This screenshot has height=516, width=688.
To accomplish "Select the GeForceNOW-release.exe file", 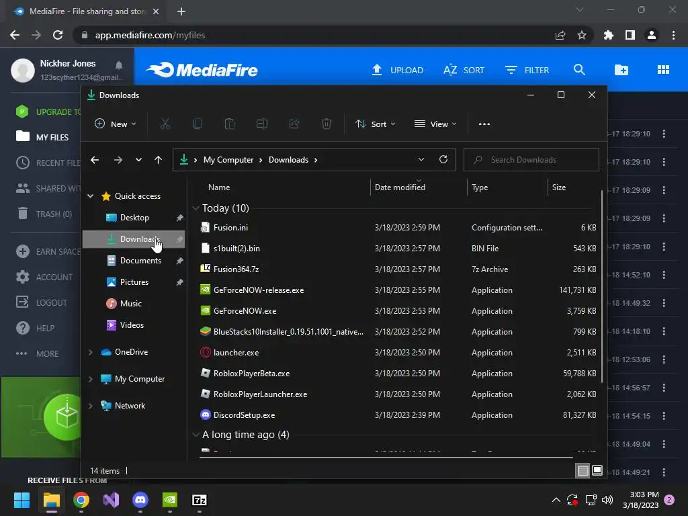I will pos(399,290).
